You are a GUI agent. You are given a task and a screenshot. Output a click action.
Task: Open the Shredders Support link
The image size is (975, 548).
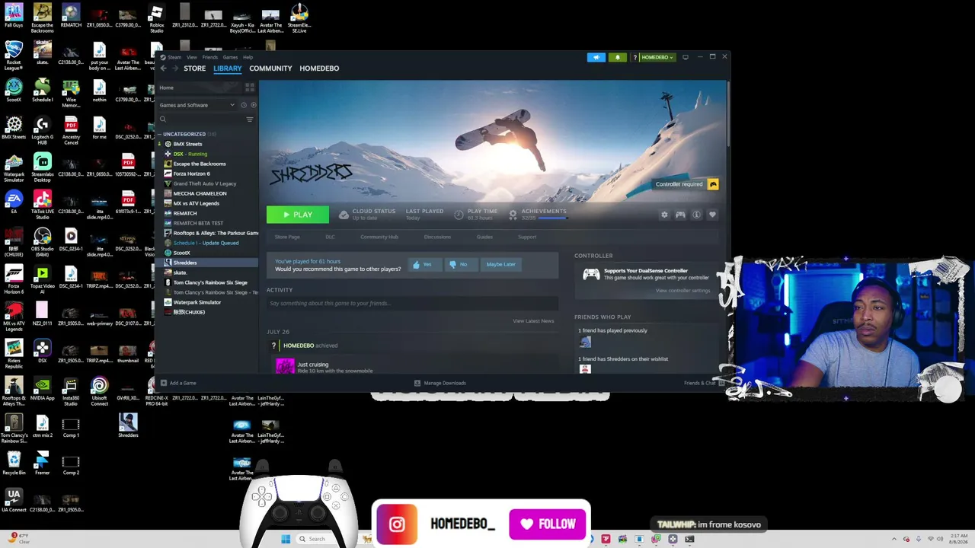[527, 237]
